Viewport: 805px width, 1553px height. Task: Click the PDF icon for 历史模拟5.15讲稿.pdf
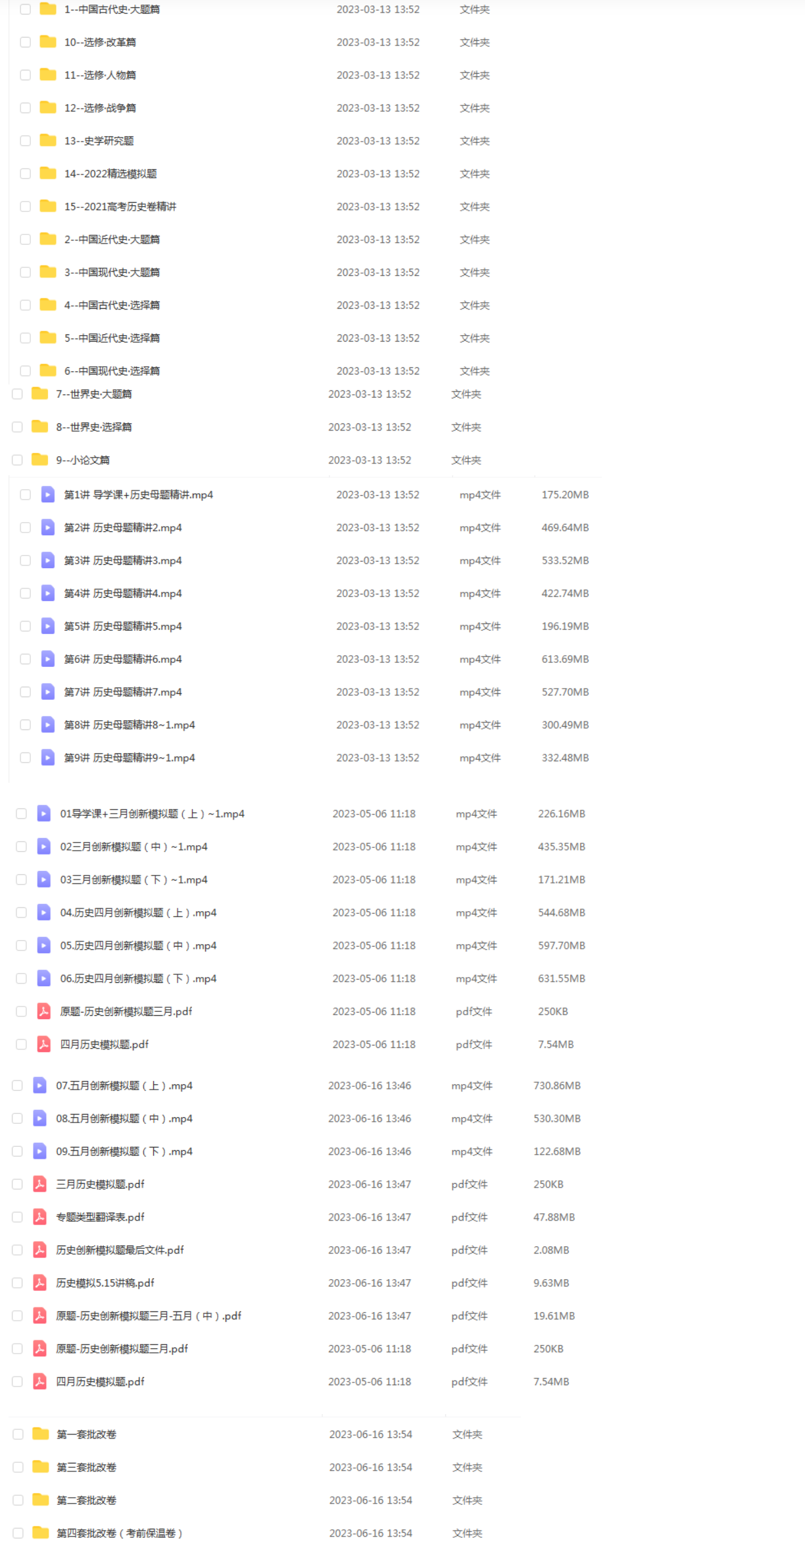point(40,1282)
